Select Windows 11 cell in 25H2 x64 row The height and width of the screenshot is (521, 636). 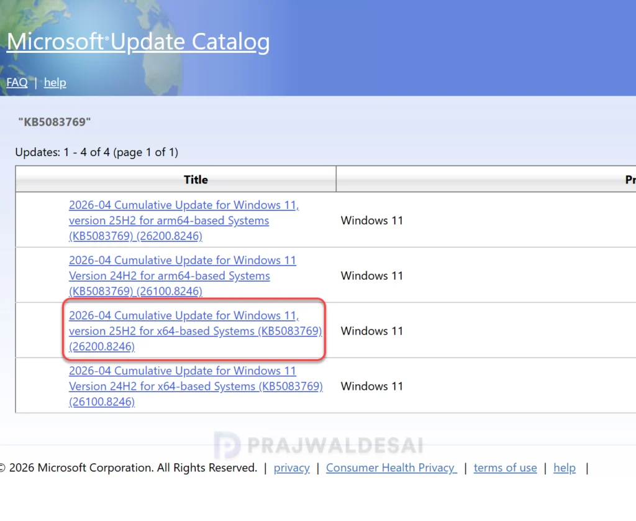372,331
